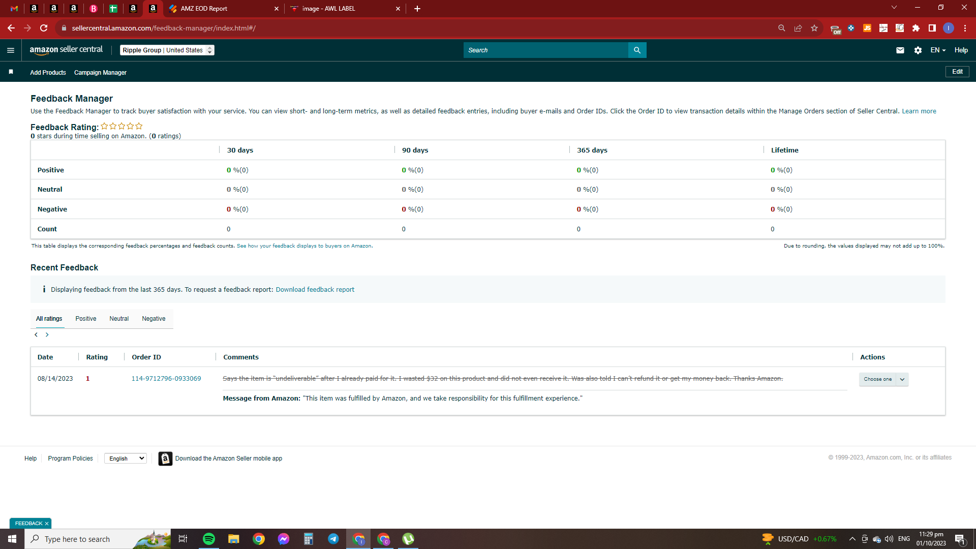Select the Negative ratings tab

coord(154,319)
